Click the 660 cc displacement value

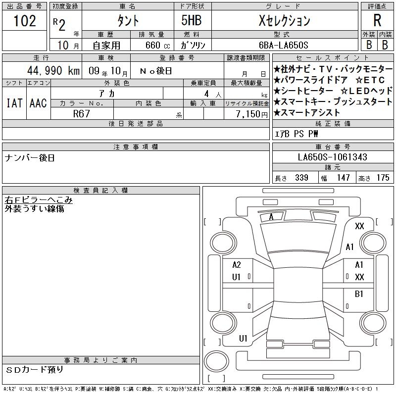click(x=158, y=45)
